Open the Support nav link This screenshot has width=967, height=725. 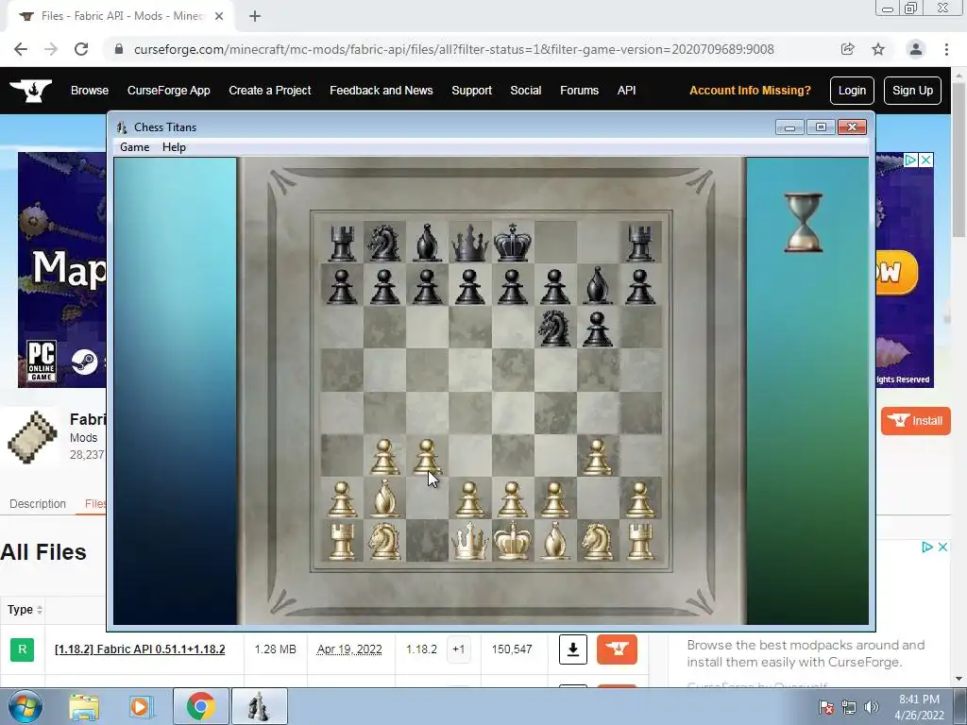(472, 91)
